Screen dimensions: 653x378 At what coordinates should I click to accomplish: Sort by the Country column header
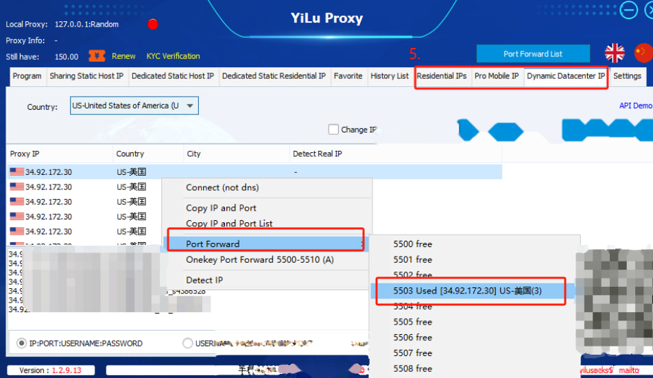point(148,154)
